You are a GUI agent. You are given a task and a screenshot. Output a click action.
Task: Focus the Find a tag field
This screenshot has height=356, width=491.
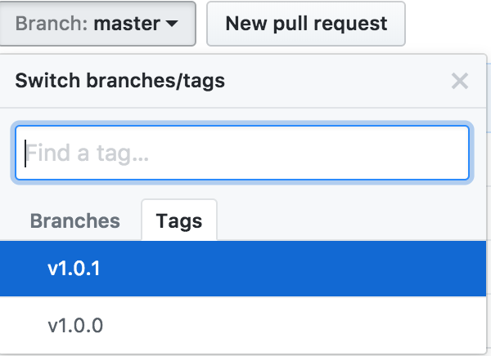[242, 153]
